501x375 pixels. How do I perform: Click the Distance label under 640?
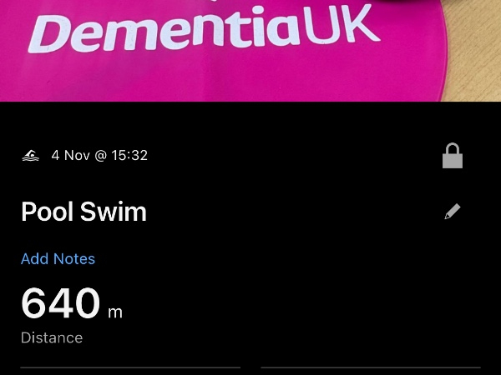[52, 338]
